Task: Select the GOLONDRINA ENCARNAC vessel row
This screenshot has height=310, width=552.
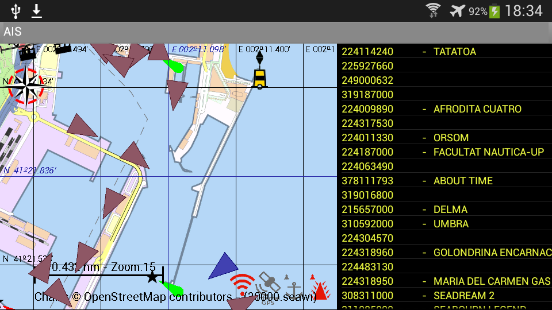Action: coord(444,253)
